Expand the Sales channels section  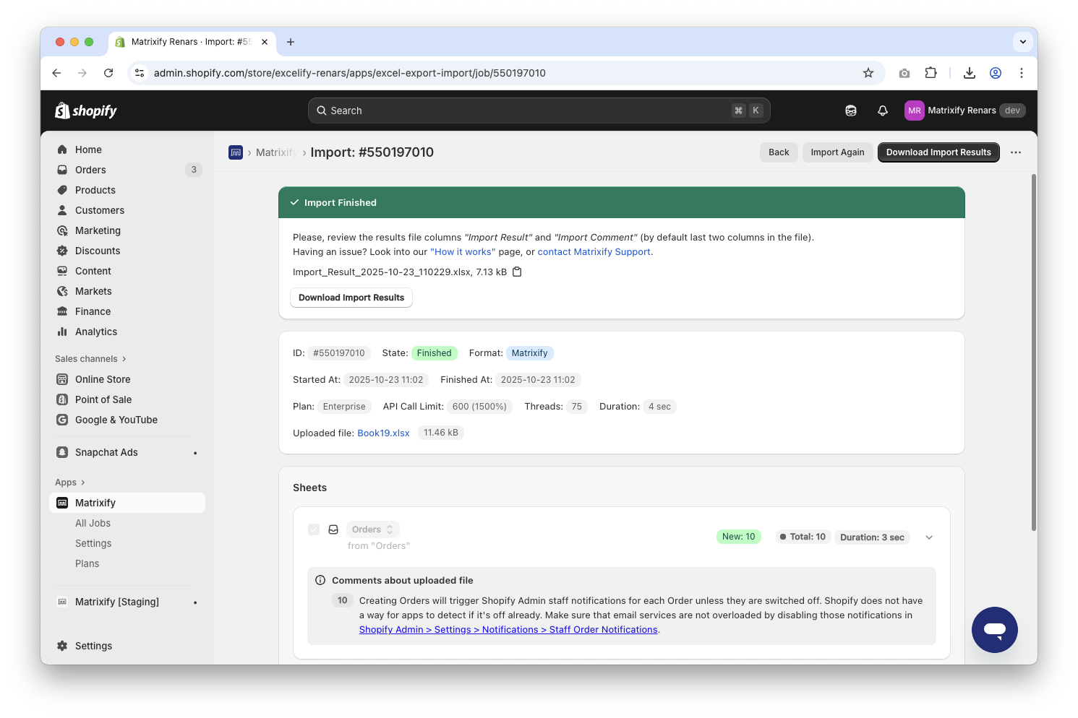click(90, 359)
